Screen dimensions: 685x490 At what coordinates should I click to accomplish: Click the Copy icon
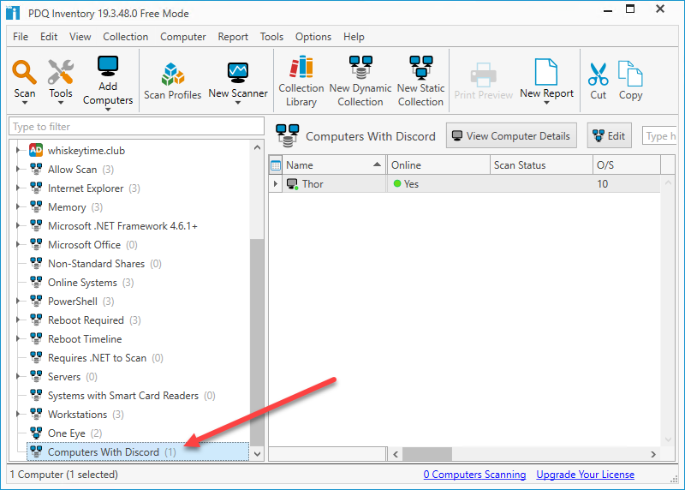(630, 74)
